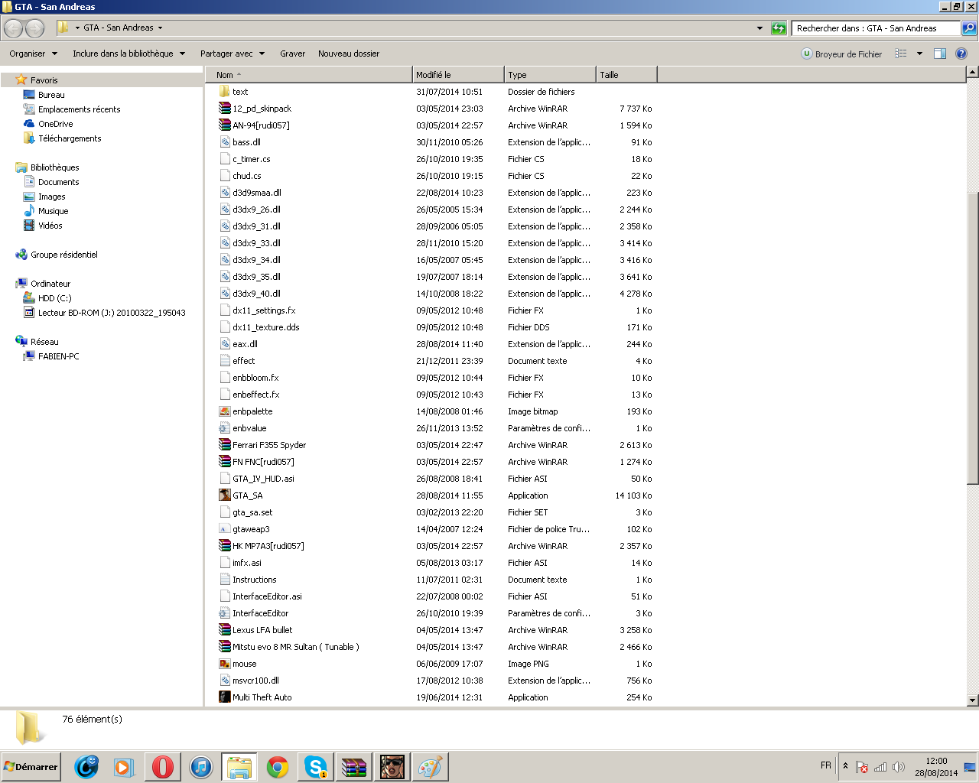Sort by the Taille column header
This screenshot has width=979, height=783.
pos(626,75)
